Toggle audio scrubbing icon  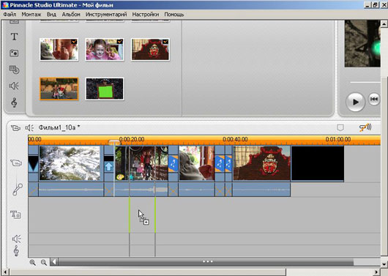[365, 127]
